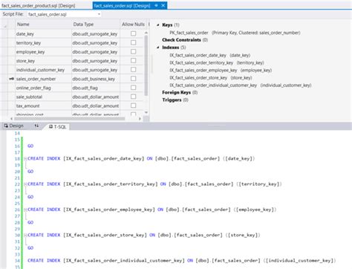This screenshot has height=269, width=352.
Task: Select IX_fact_sales_order_individual_customer_key index
Action: pos(241,85)
